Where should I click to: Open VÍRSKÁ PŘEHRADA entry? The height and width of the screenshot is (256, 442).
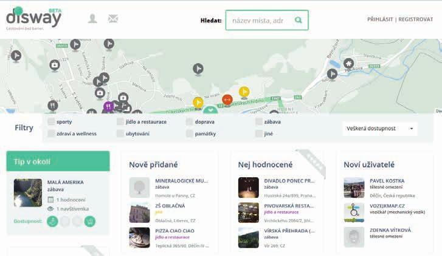289,231
